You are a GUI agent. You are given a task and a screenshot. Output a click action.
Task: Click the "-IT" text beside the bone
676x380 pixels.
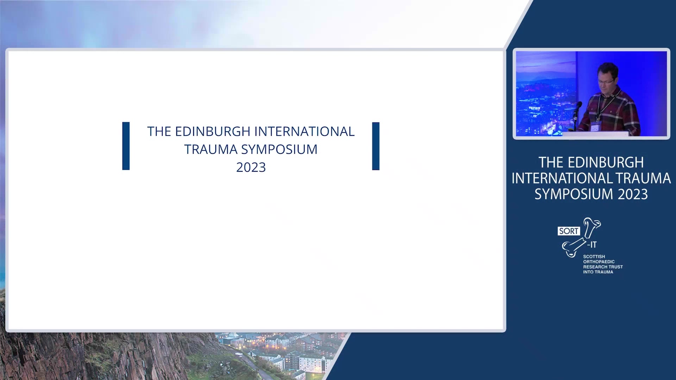[592, 245]
